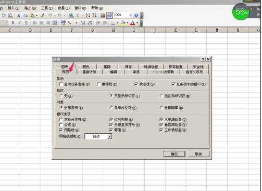Toggle the Drawing toolbar icon

[x=109, y=16]
